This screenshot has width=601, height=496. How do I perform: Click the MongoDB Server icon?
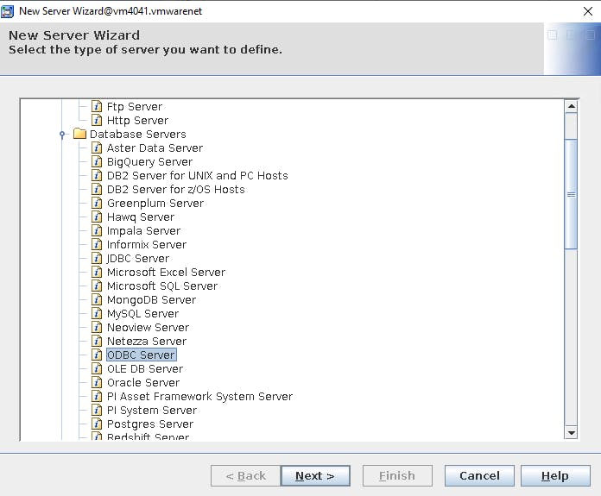[98, 300]
